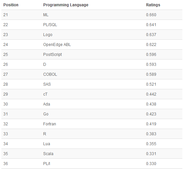Click the Programming Language column header

tap(66, 5)
